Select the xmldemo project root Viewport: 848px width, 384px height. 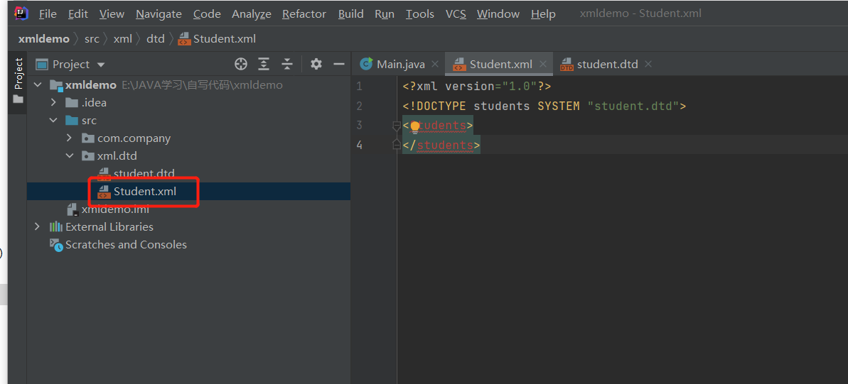pos(189,84)
